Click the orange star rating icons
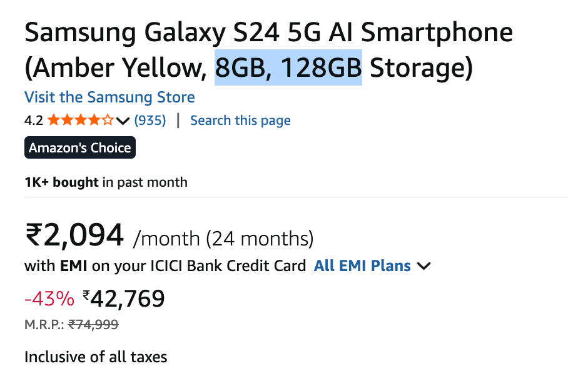 click(x=81, y=121)
